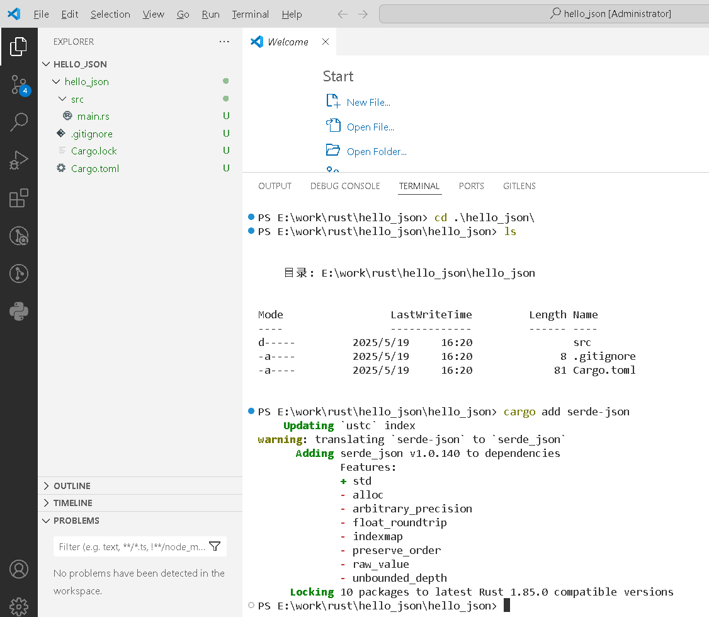Open the Python sidebar icon
Image resolution: width=709 pixels, height=617 pixels.
19,311
